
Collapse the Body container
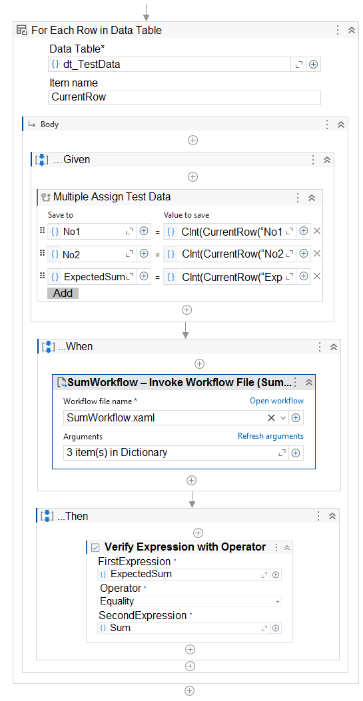coord(340,124)
